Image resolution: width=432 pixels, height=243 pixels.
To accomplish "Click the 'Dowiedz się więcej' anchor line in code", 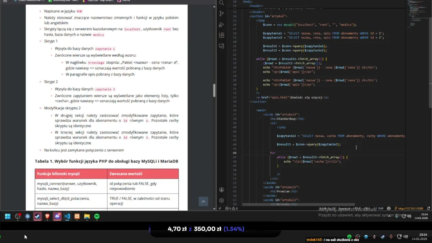I will tap(292, 97).
